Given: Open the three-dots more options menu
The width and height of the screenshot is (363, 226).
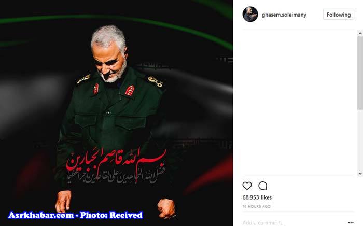Looking at the screenshot, I should [x=351, y=223].
